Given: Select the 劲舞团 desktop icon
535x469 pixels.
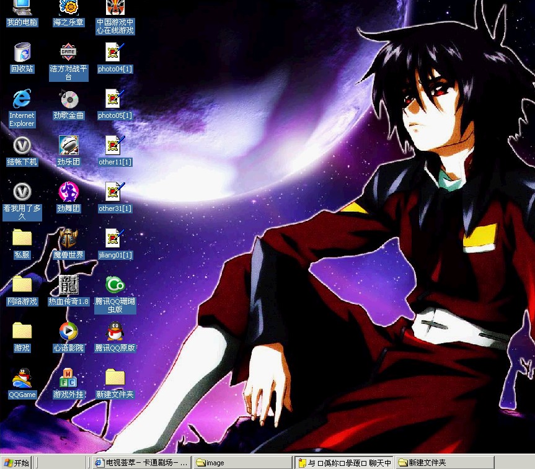Looking at the screenshot, I should pyautogui.click(x=68, y=192).
